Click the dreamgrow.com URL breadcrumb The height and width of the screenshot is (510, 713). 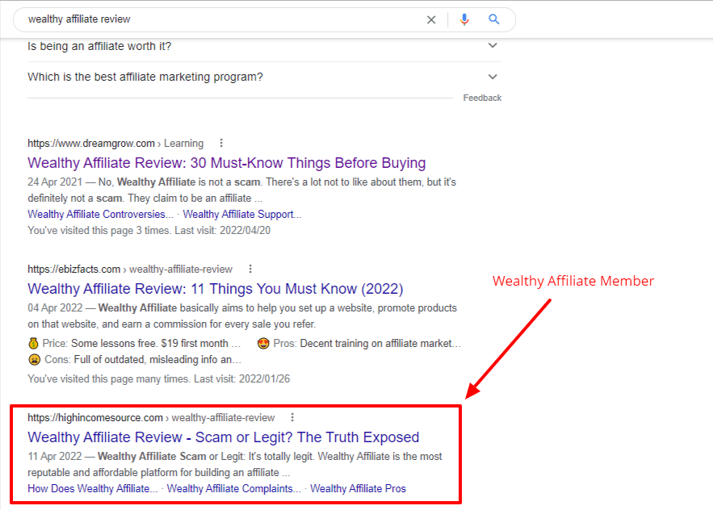115,143
